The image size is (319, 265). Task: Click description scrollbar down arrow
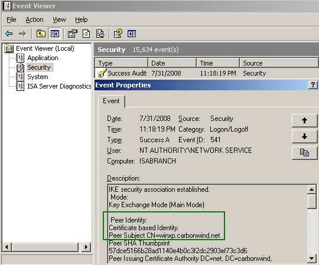pos(312,259)
